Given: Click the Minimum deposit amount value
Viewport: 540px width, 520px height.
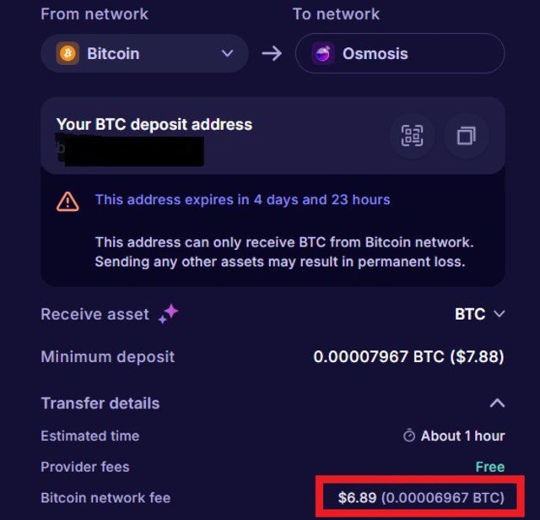Looking at the screenshot, I should click(x=408, y=357).
